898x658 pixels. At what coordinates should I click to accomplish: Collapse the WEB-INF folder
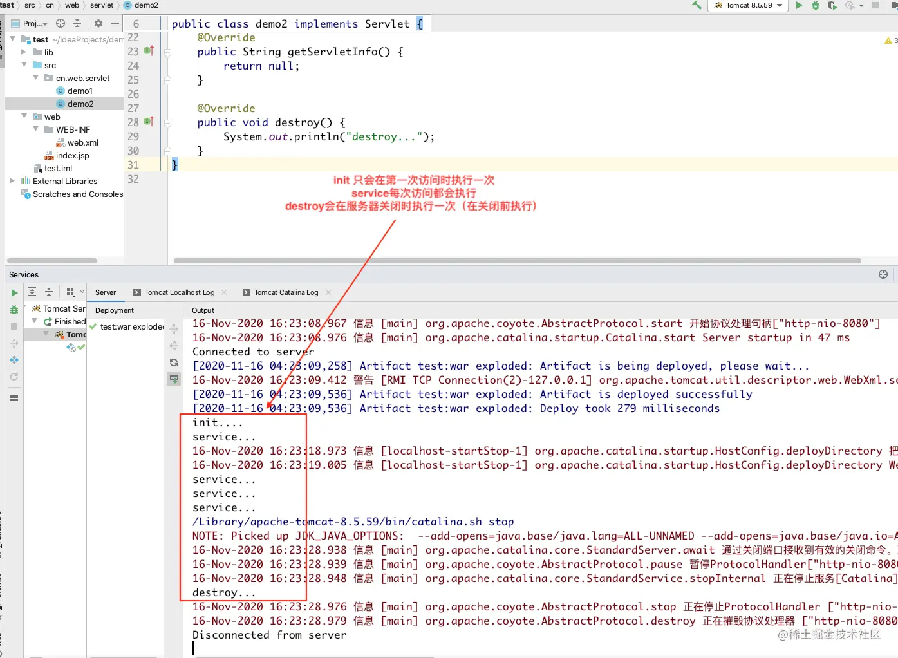36,129
